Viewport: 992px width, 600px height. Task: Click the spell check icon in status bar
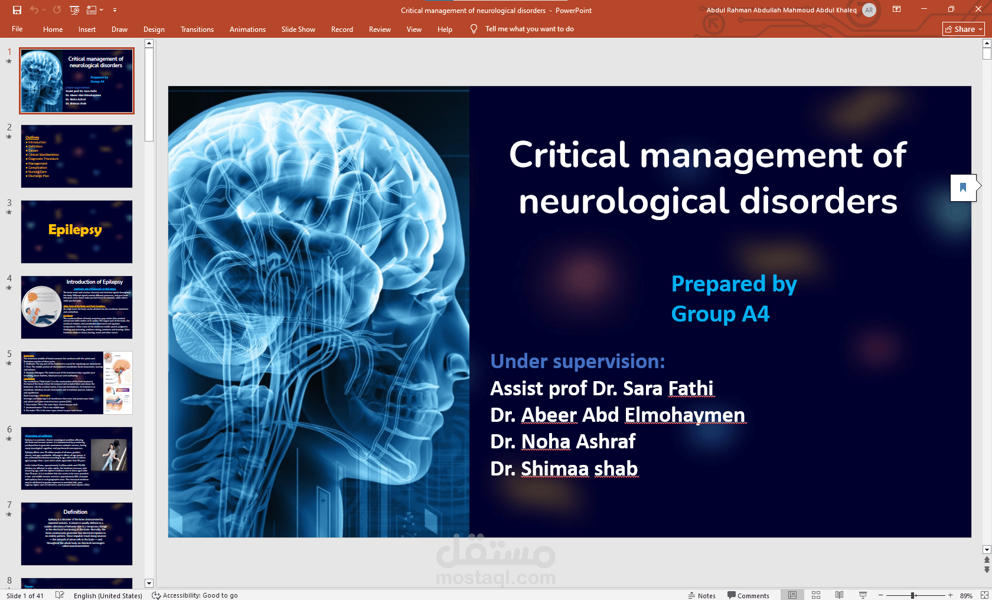[x=60, y=595]
